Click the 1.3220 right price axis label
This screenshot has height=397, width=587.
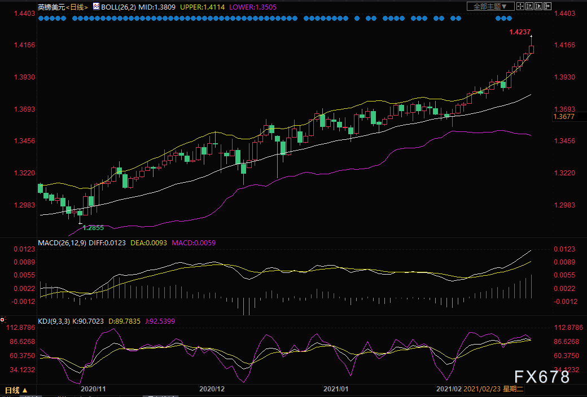[x=564, y=173]
